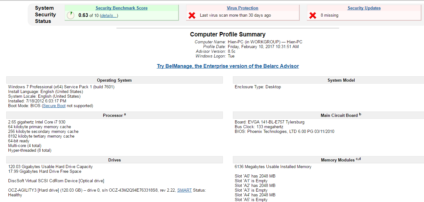Click the System Model section header
424x202 pixels.
click(x=329, y=80)
